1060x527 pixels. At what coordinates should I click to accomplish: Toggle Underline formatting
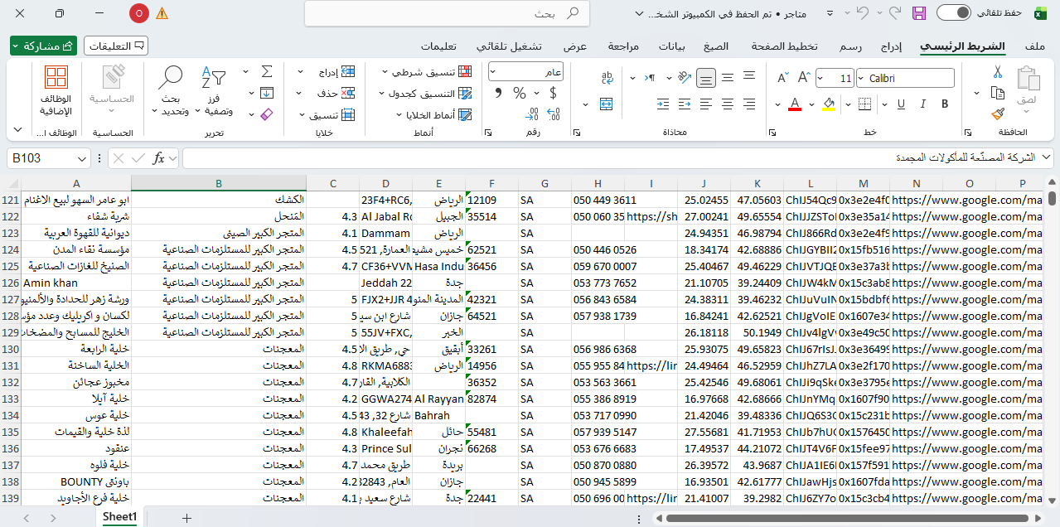tap(900, 104)
